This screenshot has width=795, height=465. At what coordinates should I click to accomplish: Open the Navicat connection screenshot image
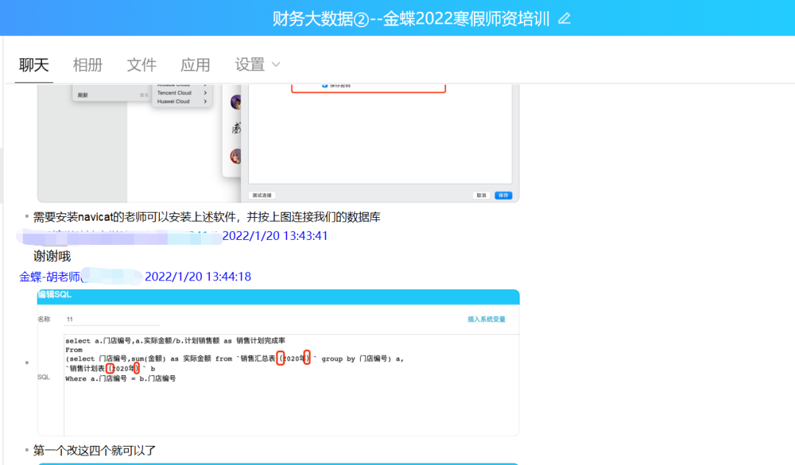click(278, 143)
